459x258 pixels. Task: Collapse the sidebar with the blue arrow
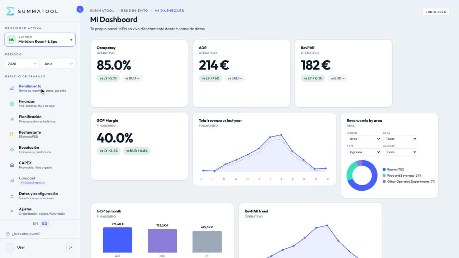point(80,9)
